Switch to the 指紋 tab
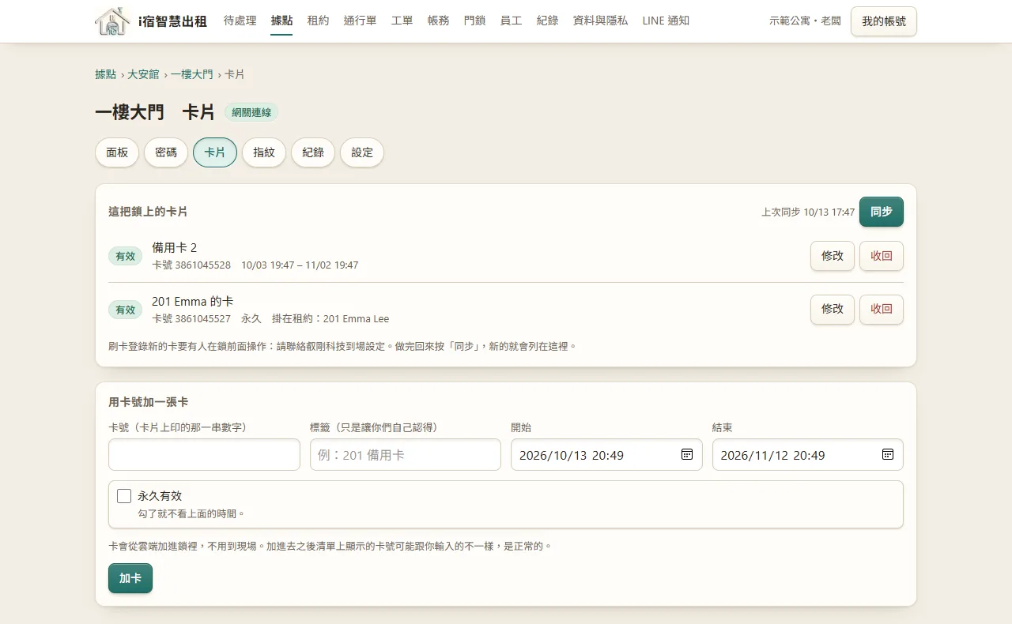The image size is (1012, 624). tap(264, 152)
